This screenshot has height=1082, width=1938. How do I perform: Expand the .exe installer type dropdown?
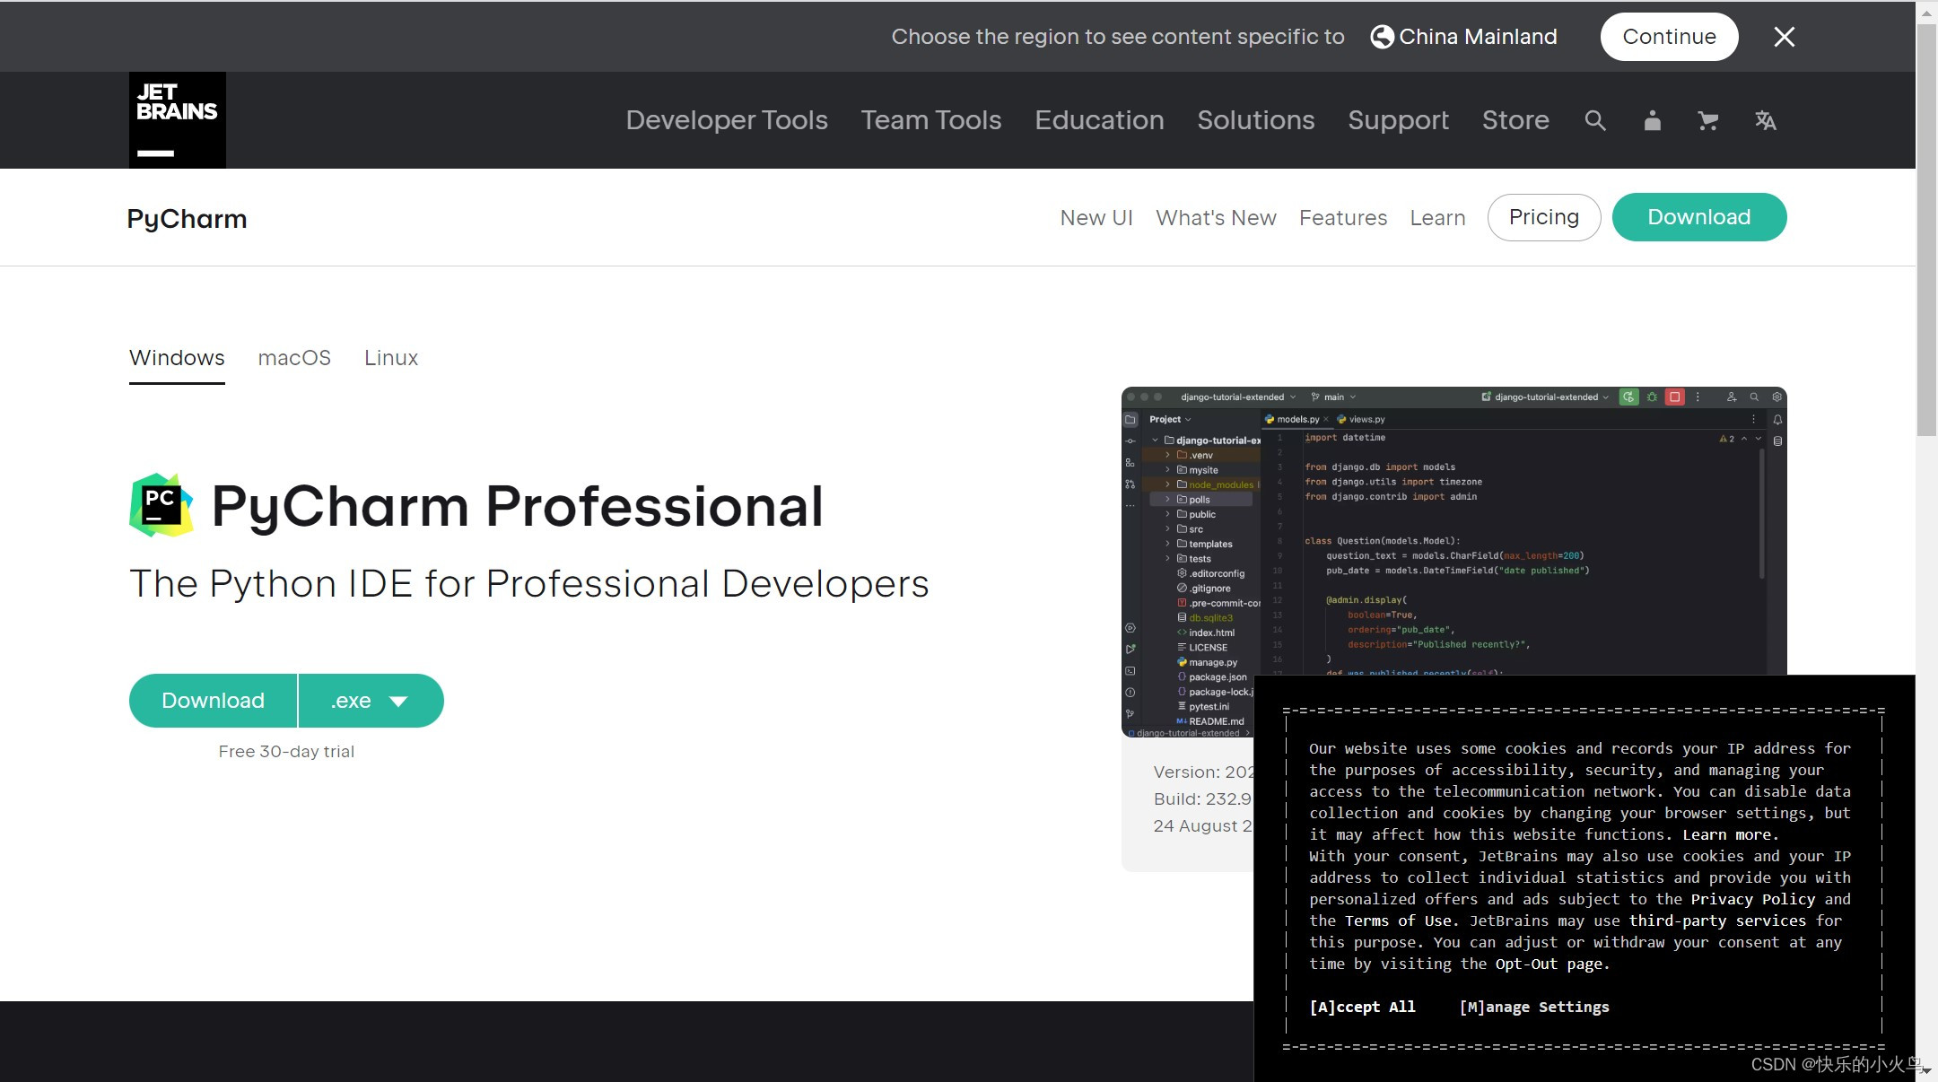coord(371,701)
